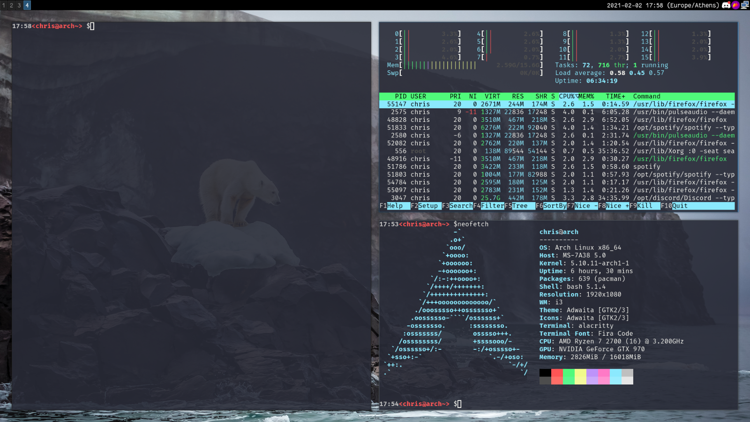Select firefox process PID 48828
Image resolution: width=750 pixels, height=422 pixels.
557,120
